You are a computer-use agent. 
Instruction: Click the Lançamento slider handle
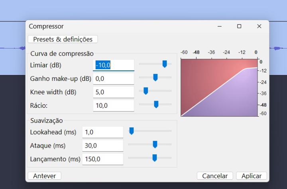tap(155, 158)
